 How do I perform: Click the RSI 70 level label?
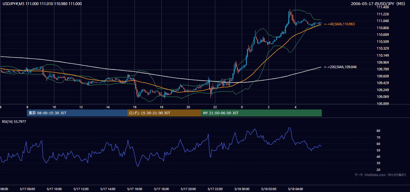(378, 137)
